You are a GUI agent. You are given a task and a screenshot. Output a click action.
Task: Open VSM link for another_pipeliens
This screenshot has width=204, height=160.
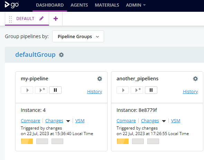[x=176, y=121]
